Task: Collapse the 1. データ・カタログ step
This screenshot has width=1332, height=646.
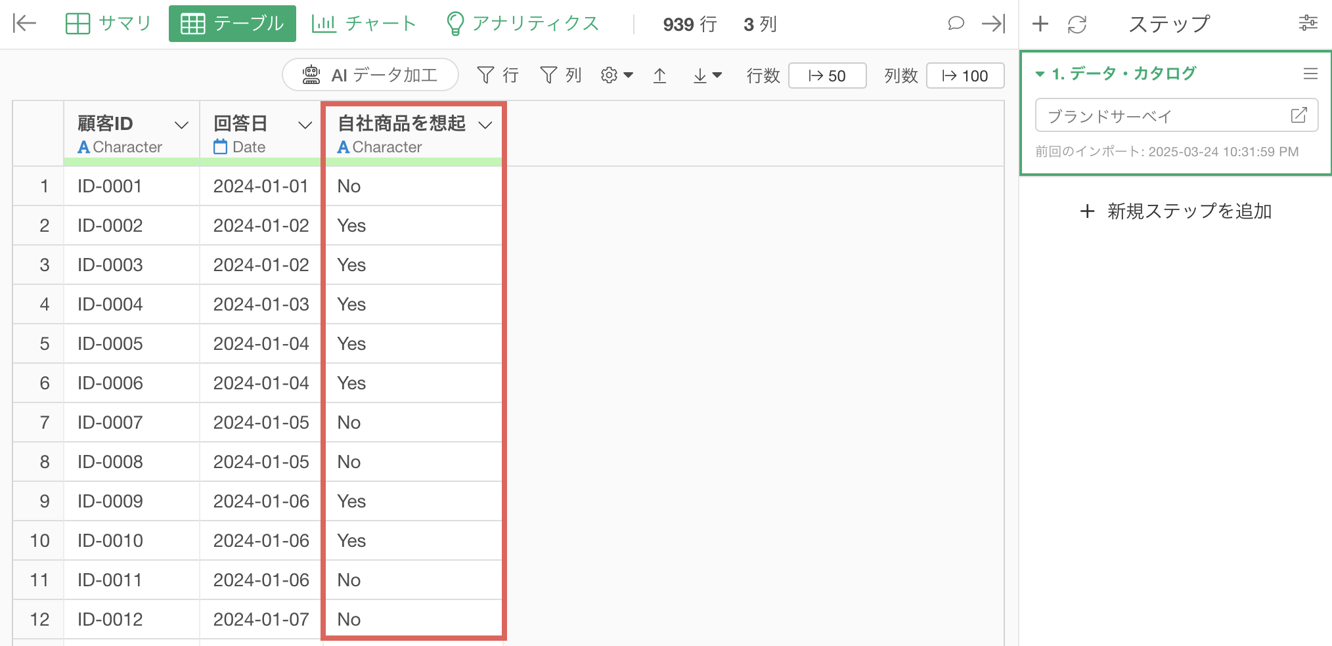Action: (x=1040, y=74)
